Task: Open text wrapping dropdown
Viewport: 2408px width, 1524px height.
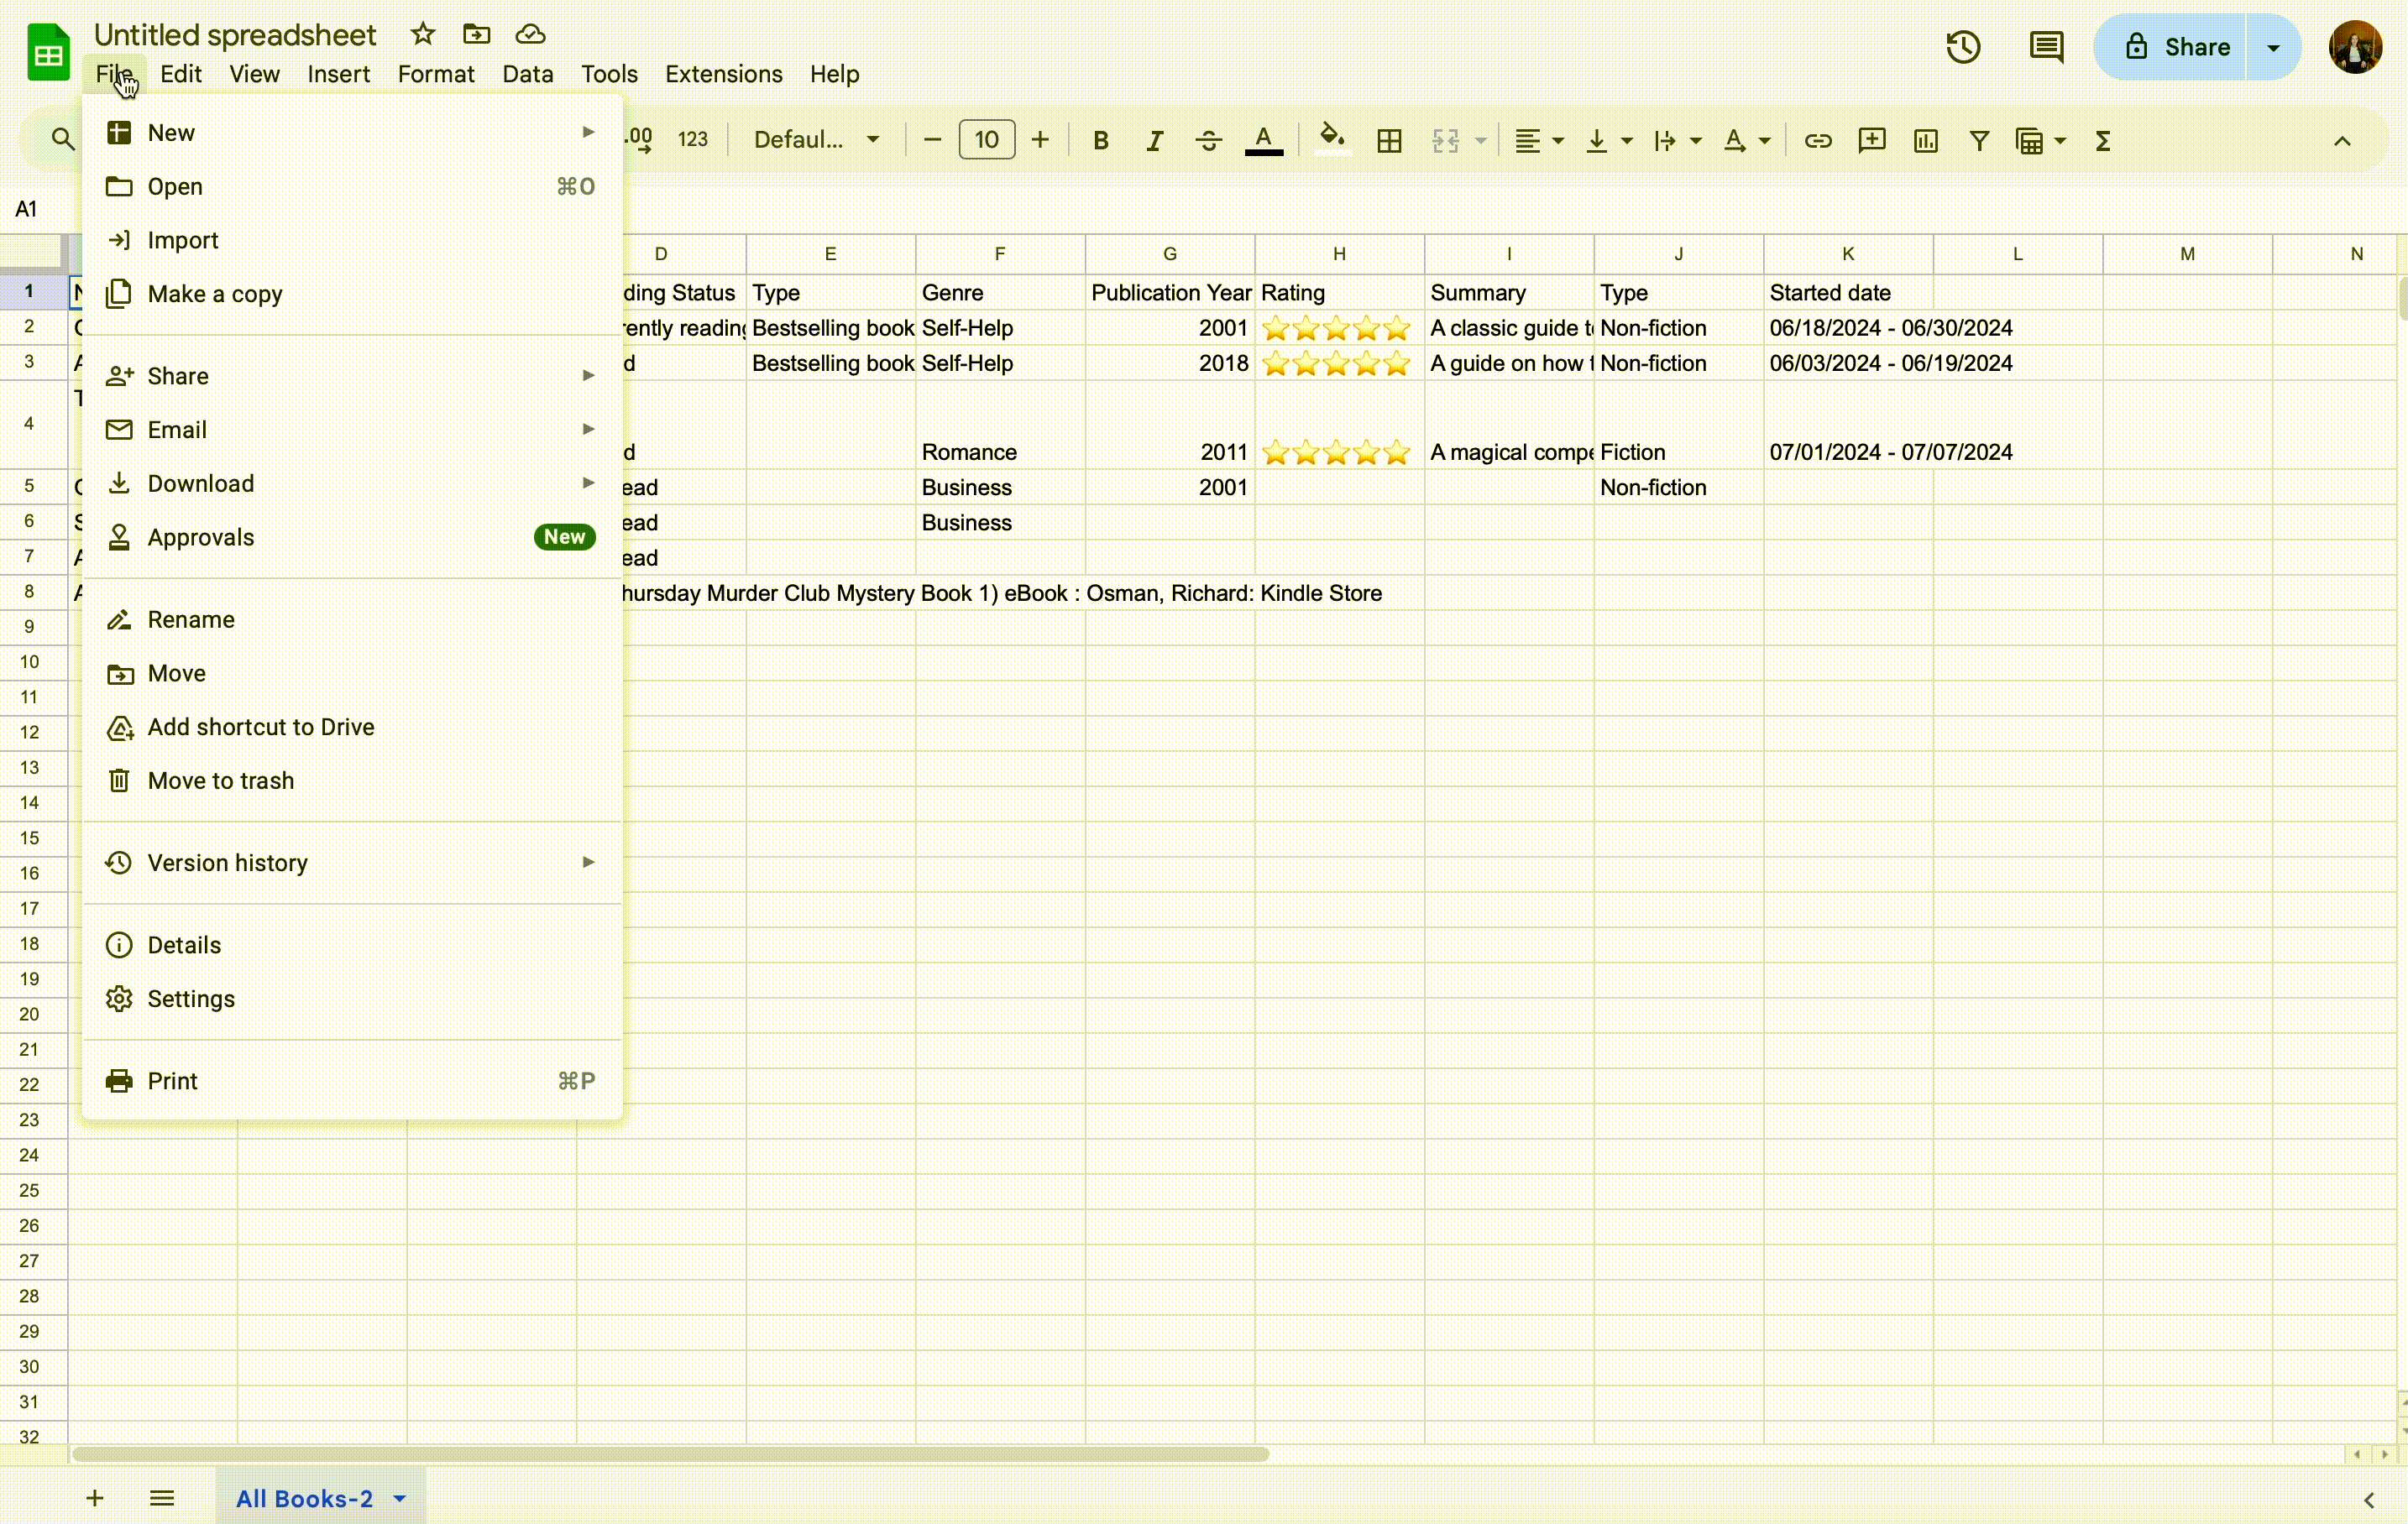Action: coord(1677,141)
